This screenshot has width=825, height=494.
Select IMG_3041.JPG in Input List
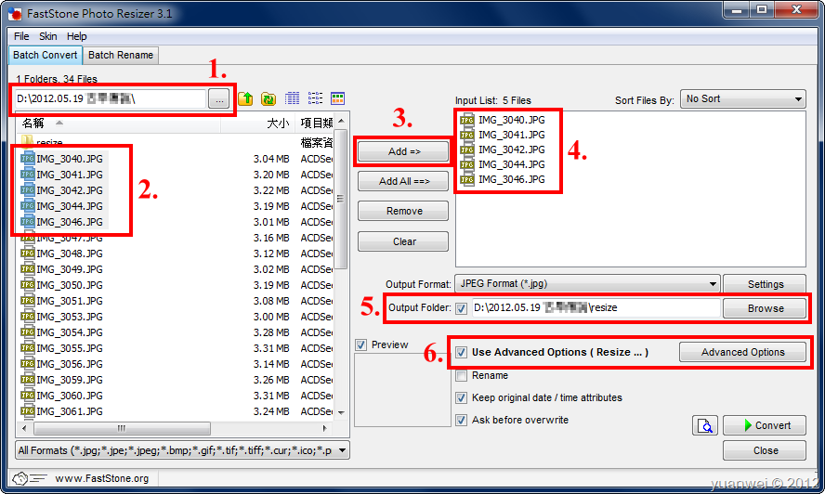(x=511, y=135)
